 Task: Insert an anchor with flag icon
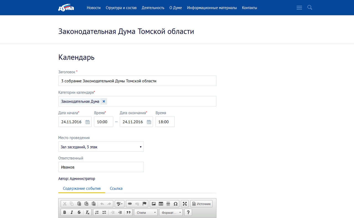tap(144, 204)
